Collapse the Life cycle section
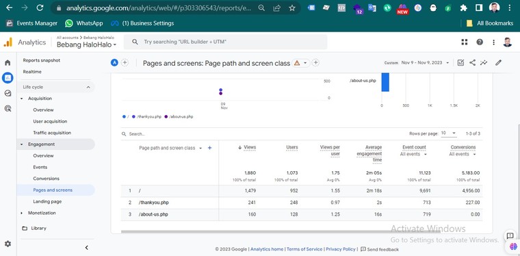 pos(55,87)
